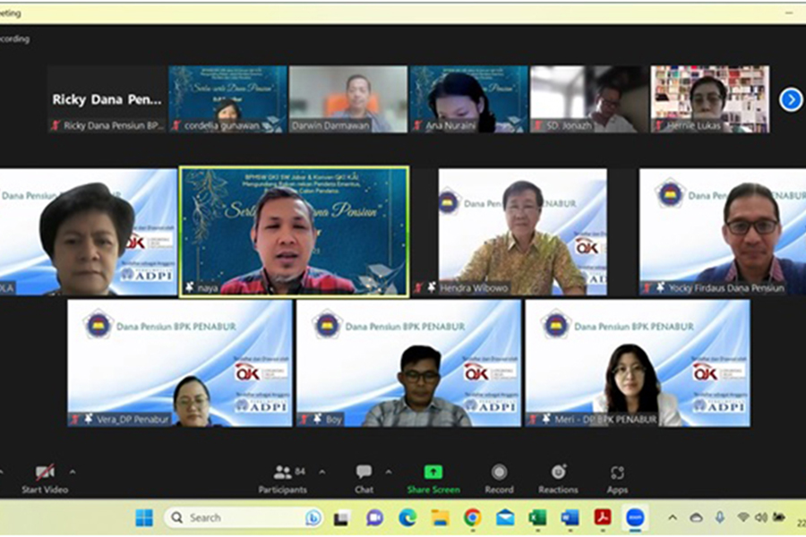Expand participants options arrow

322,472
